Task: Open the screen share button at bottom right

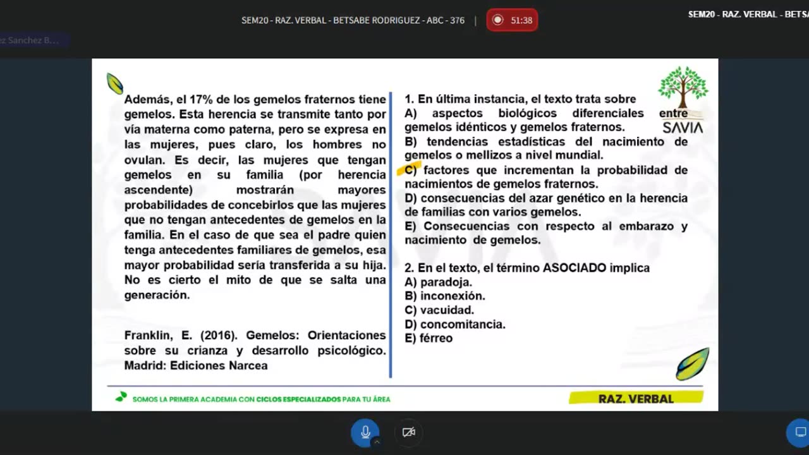Action: [x=800, y=432]
